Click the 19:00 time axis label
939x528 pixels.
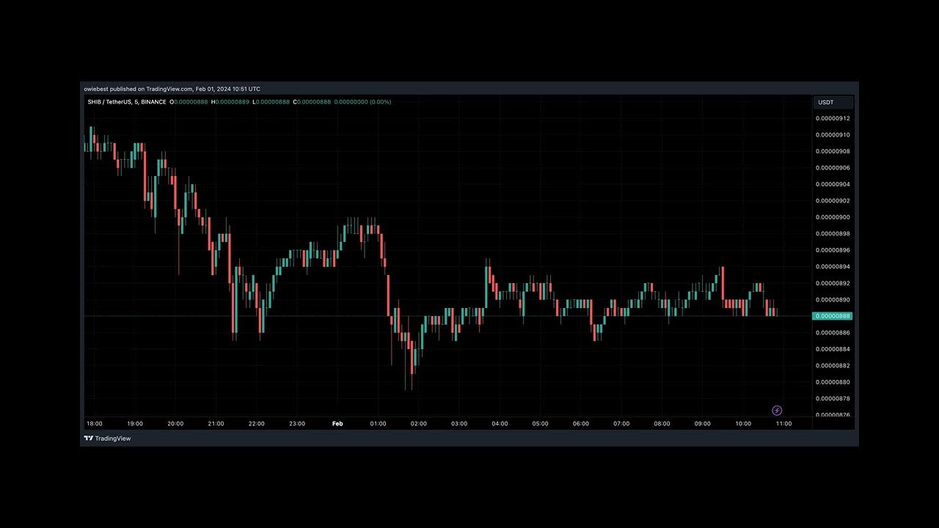[x=135, y=424]
